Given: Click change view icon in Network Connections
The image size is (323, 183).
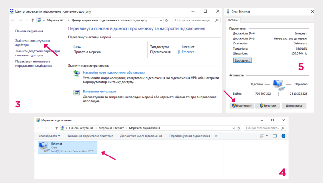Looking at the screenshot, I should 261,136.
